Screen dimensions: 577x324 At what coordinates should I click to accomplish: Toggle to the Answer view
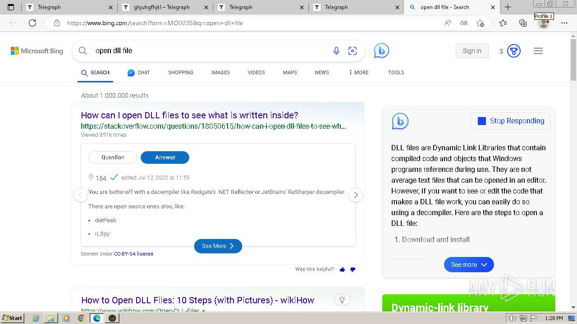click(x=165, y=157)
